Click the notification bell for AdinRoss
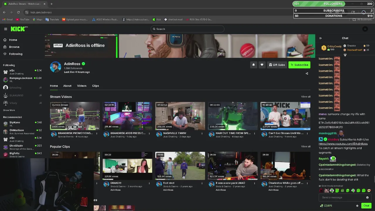 (x=253, y=65)
